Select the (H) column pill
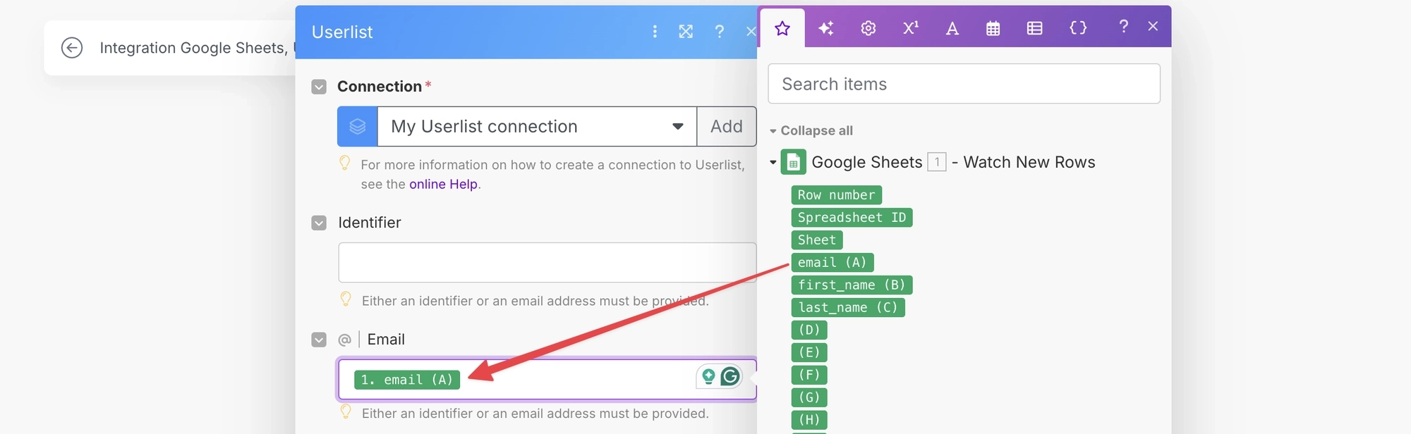 pos(809,421)
